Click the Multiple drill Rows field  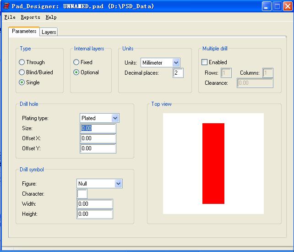click(x=226, y=73)
